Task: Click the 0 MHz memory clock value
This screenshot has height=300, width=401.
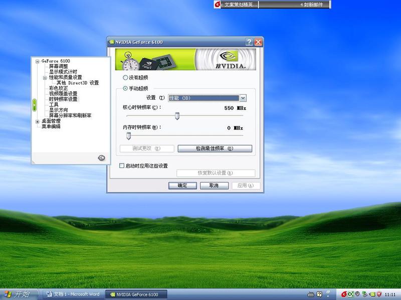Action: [235, 128]
